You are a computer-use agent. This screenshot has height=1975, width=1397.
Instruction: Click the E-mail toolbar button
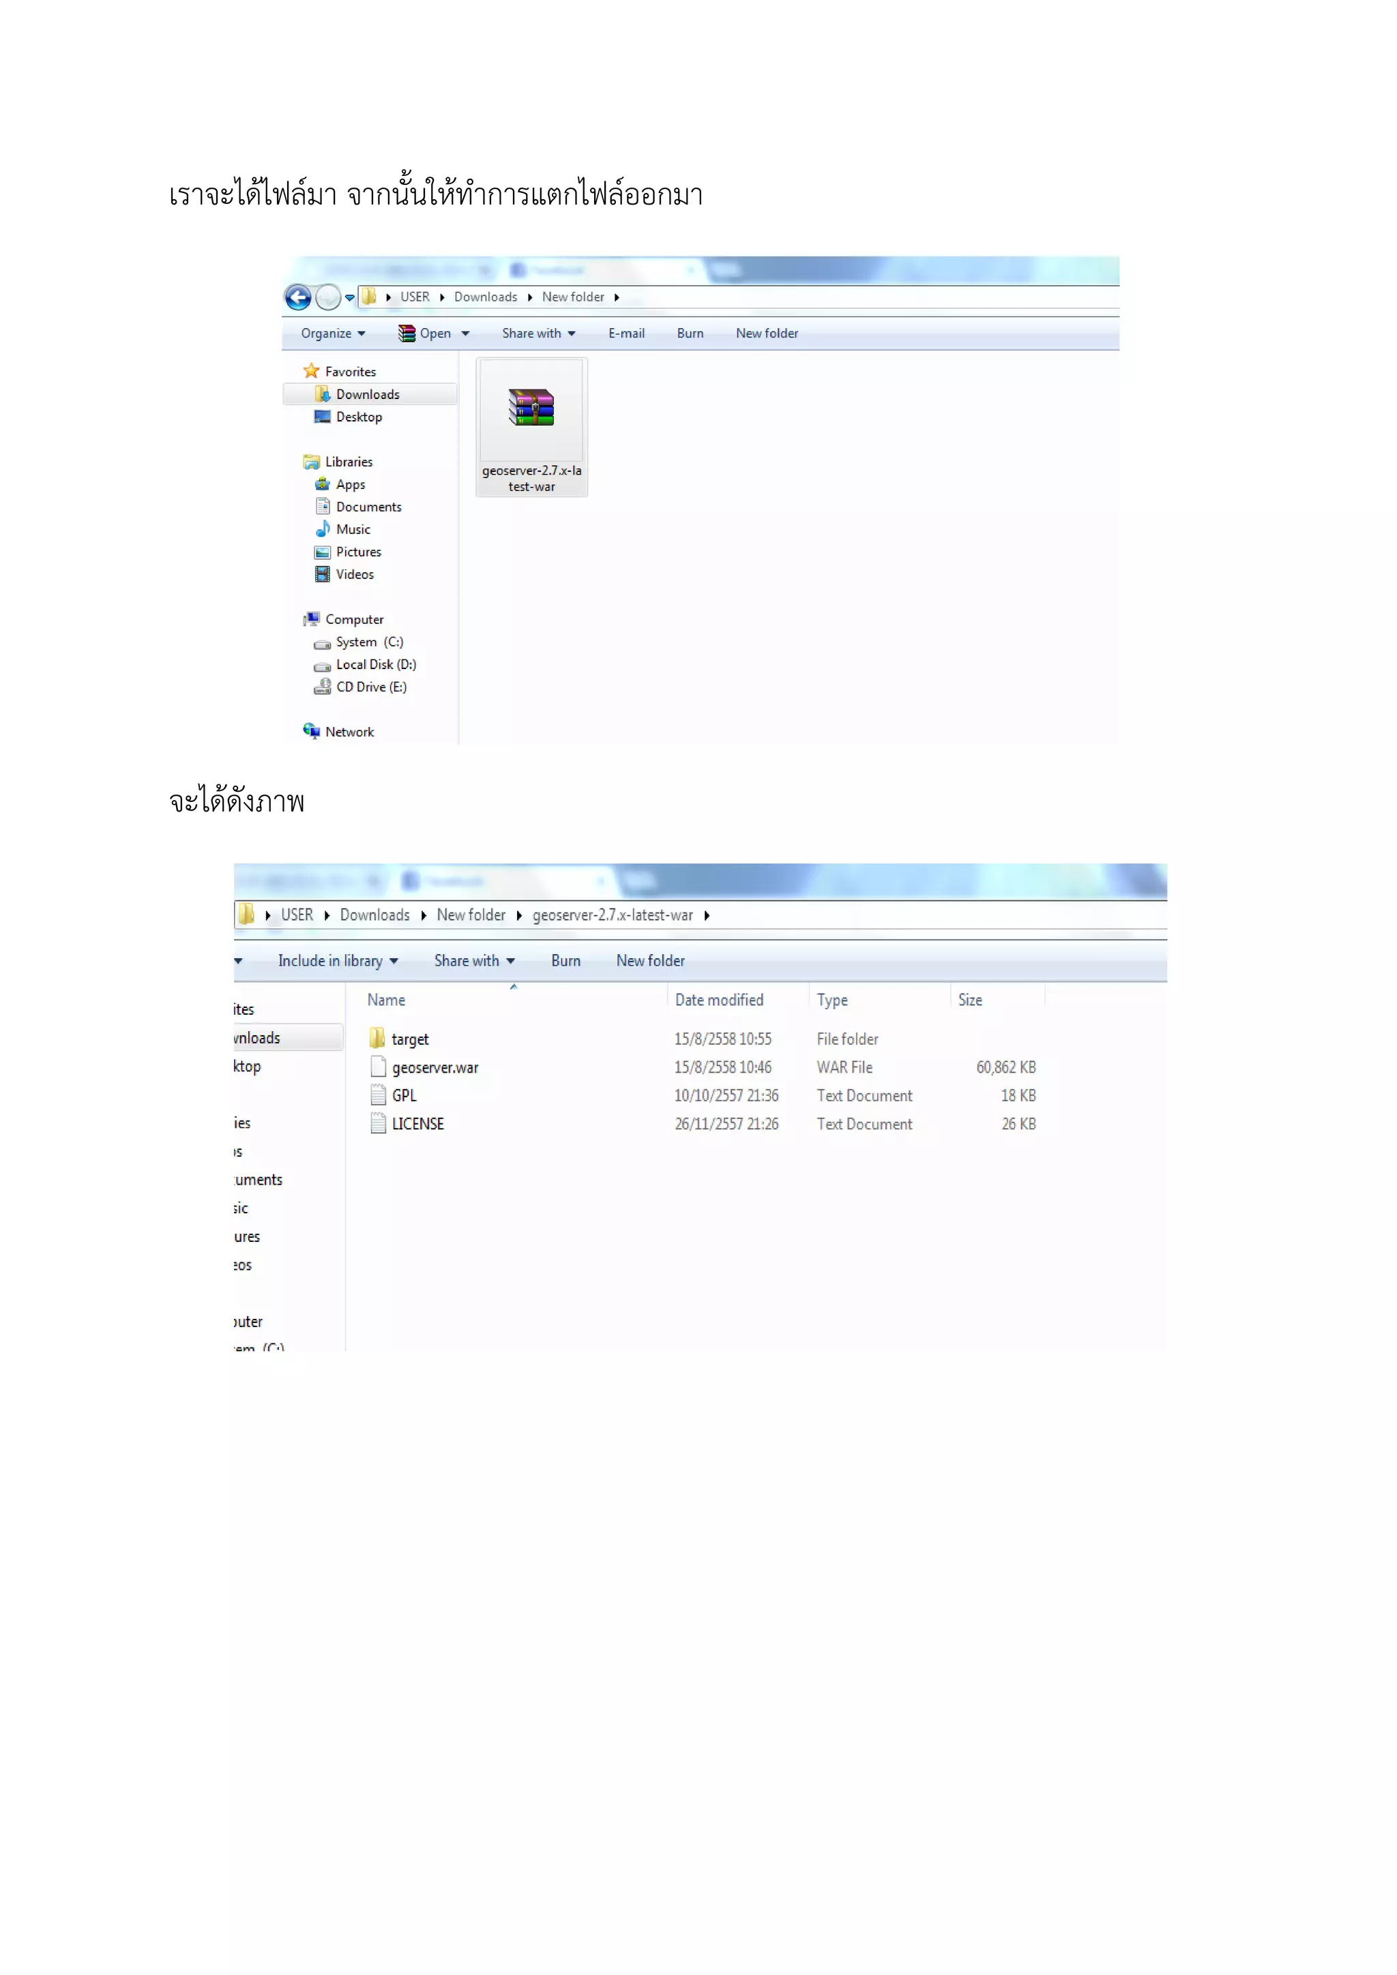626,333
